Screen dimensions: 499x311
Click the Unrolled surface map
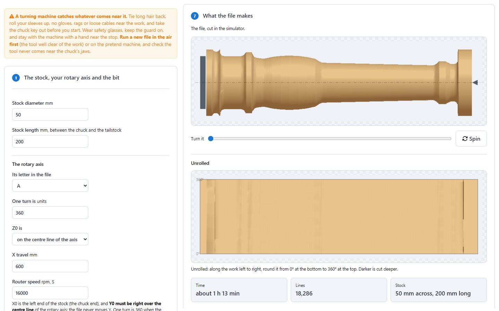[x=339, y=217]
